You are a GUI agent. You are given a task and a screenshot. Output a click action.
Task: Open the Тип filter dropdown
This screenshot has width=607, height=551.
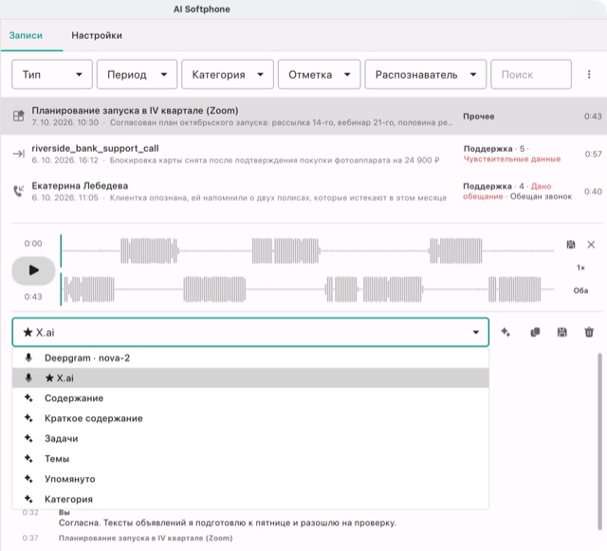click(x=52, y=74)
